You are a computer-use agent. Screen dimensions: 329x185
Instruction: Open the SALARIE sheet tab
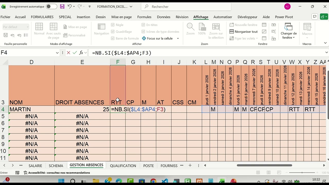(x=35, y=166)
